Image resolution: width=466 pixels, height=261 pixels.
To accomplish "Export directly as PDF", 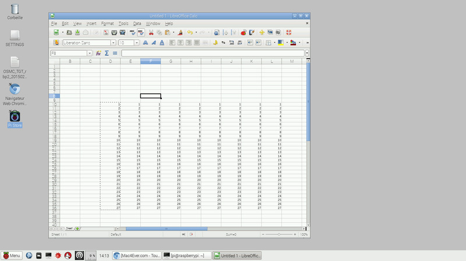I will [x=106, y=33].
